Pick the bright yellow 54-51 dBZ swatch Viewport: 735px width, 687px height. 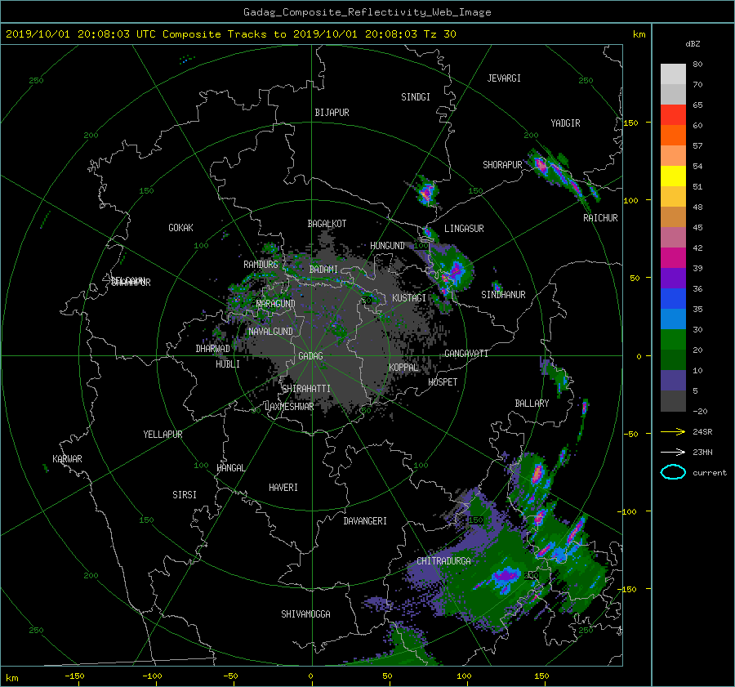click(x=673, y=176)
